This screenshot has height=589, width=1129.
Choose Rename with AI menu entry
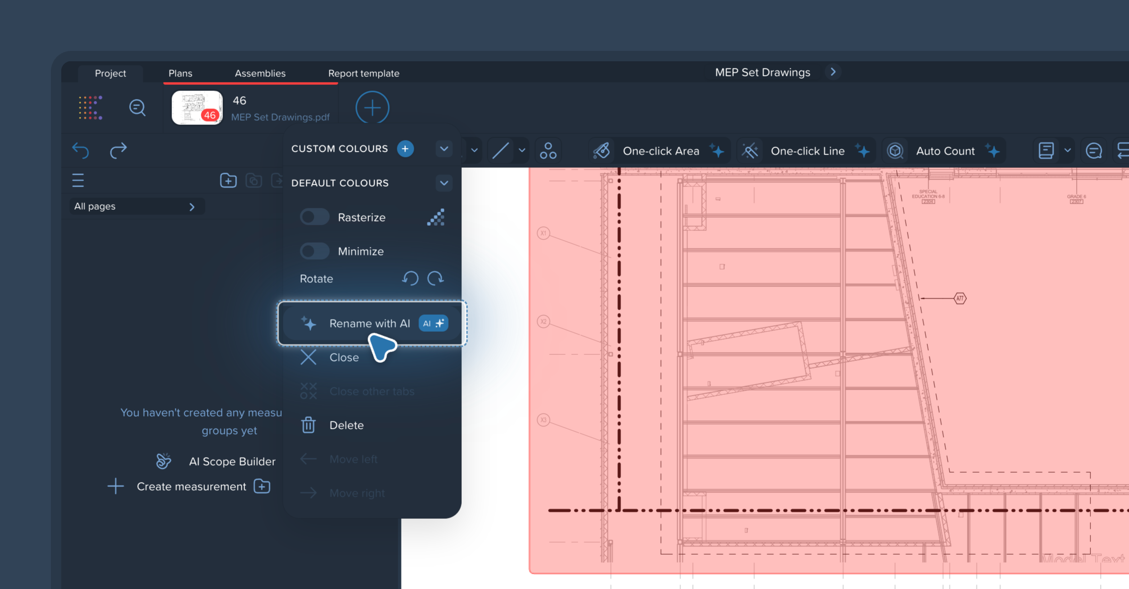369,323
